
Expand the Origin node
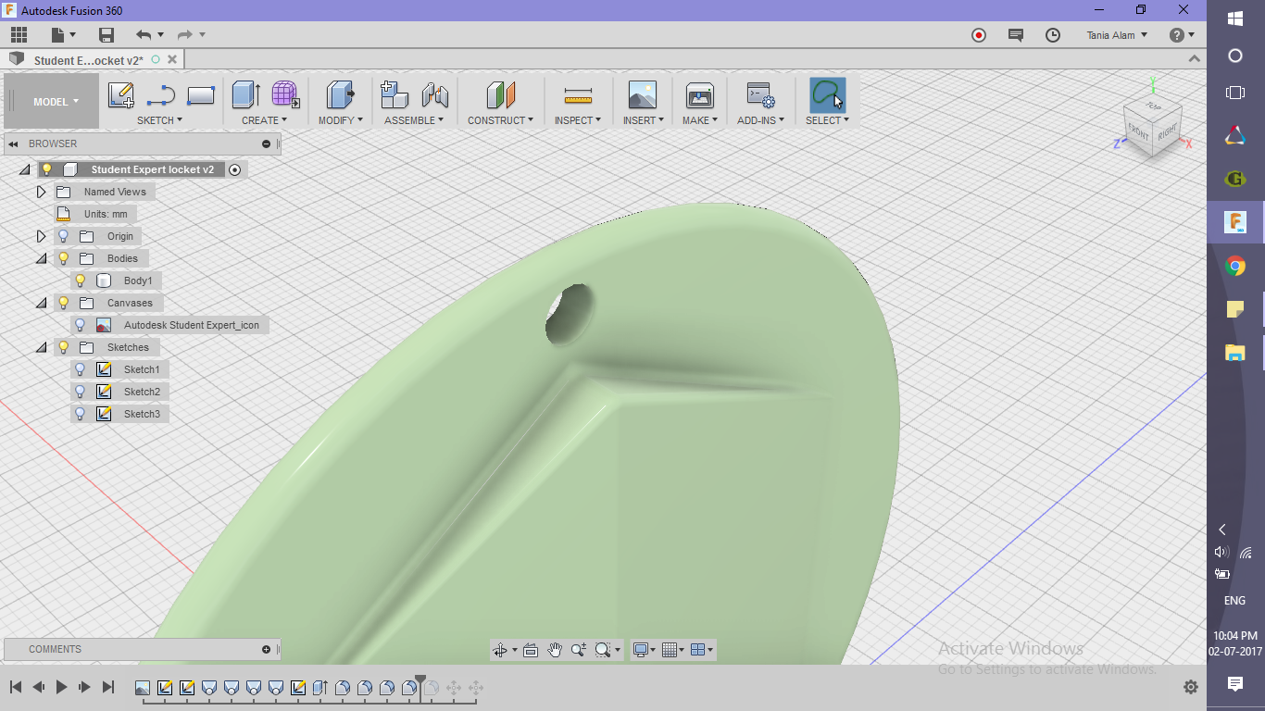(41, 236)
